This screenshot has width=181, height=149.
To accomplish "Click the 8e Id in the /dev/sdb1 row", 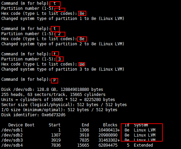I will tap(127, 130).
